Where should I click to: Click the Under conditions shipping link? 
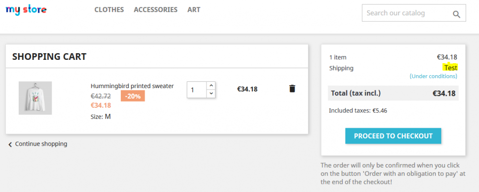[433, 76]
